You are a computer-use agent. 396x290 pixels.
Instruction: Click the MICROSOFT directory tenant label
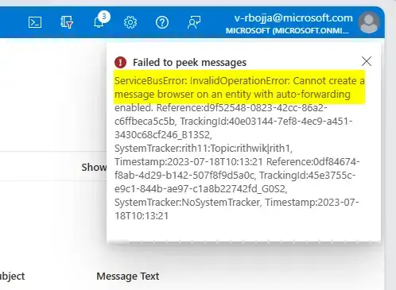tap(287, 31)
